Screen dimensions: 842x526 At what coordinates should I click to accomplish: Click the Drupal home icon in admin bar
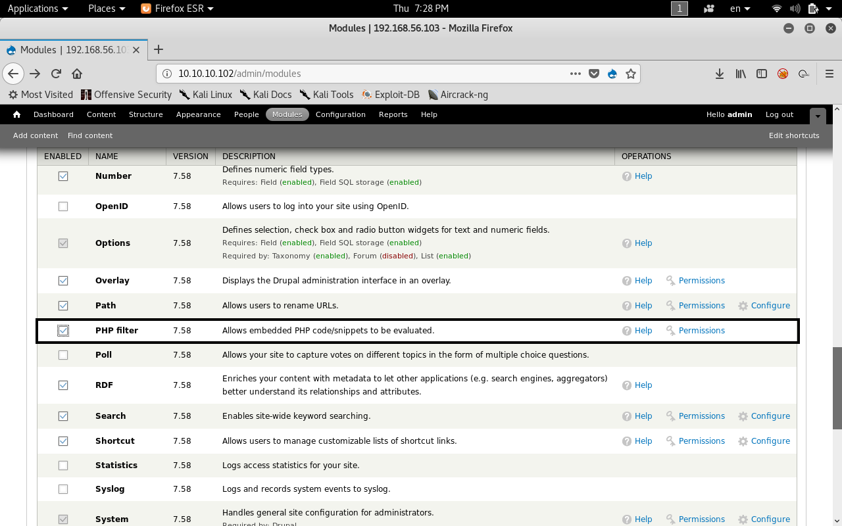click(16, 114)
